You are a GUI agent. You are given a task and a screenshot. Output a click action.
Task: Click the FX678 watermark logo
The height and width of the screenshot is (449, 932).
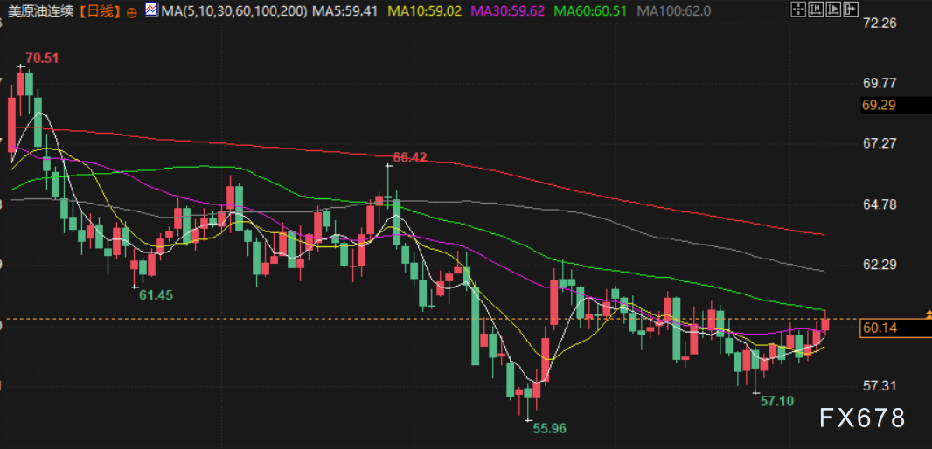[x=862, y=418]
